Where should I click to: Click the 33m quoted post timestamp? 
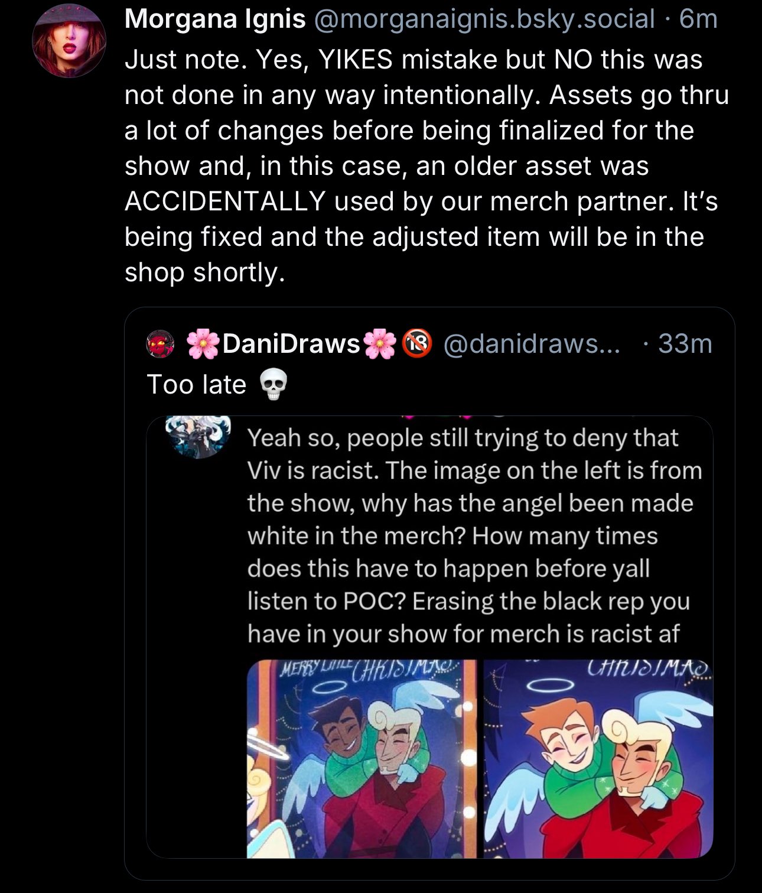tap(685, 343)
